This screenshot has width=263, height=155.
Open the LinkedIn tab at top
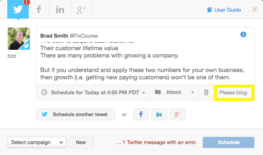pyautogui.click(x=60, y=9)
